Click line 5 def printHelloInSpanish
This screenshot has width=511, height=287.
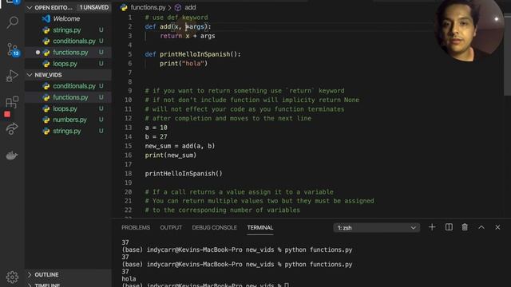pos(193,54)
